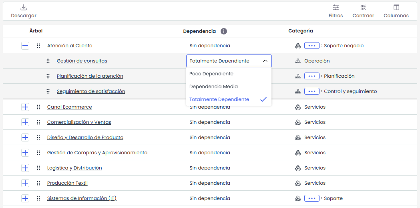The width and height of the screenshot is (420, 208).
Task: Open the Filtros filter panel
Action: pos(336,8)
